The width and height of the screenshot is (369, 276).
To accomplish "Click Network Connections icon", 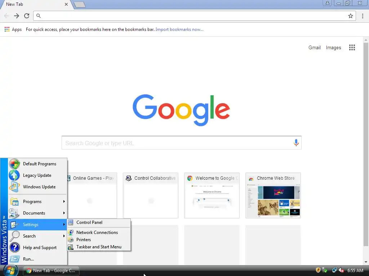I will (71, 233).
